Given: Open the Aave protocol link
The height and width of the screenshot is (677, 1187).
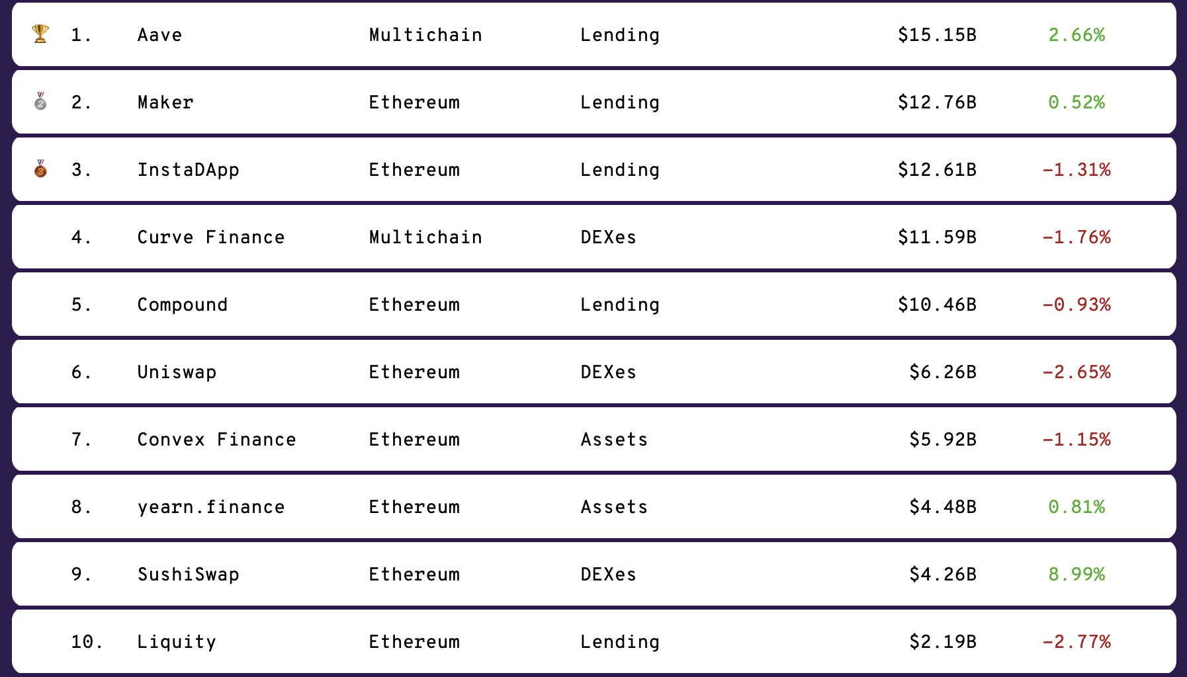Looking at the screenshot, I should (x=159, y=34).
